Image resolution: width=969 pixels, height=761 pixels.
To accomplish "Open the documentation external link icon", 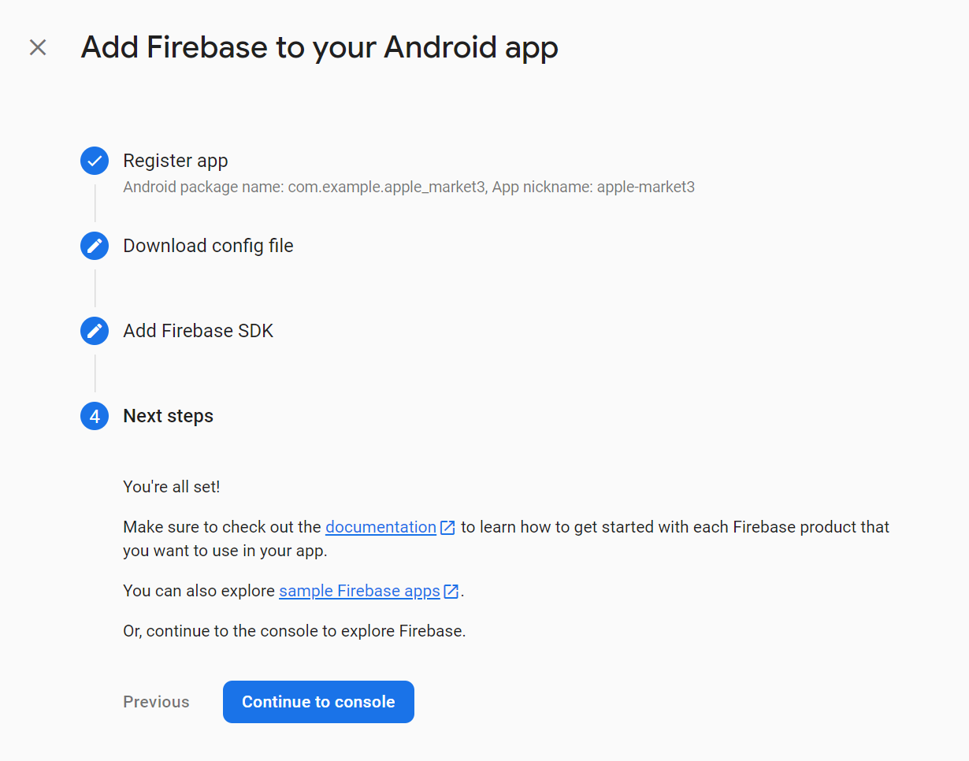I will tap(447, 527).
